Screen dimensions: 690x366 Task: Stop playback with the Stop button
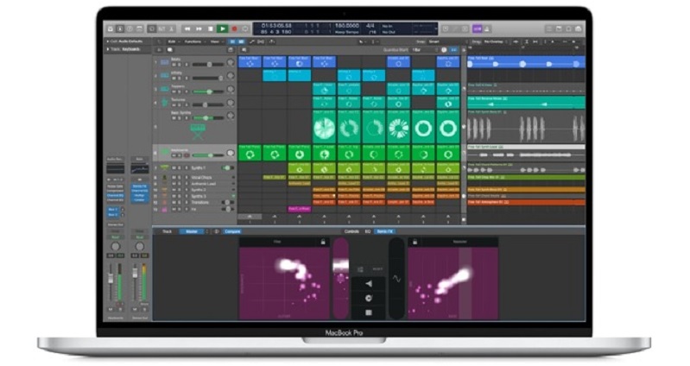pos(211,29)
